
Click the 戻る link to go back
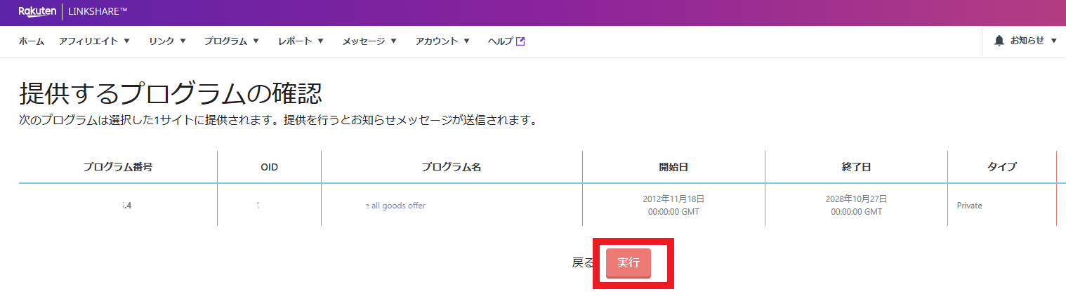(x=583, y=263)
